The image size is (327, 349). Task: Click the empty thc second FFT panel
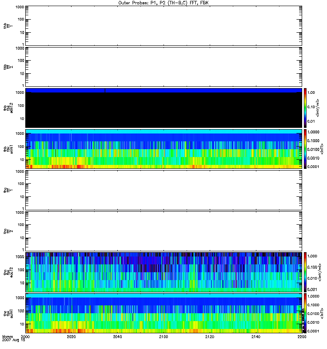[163, 231]
